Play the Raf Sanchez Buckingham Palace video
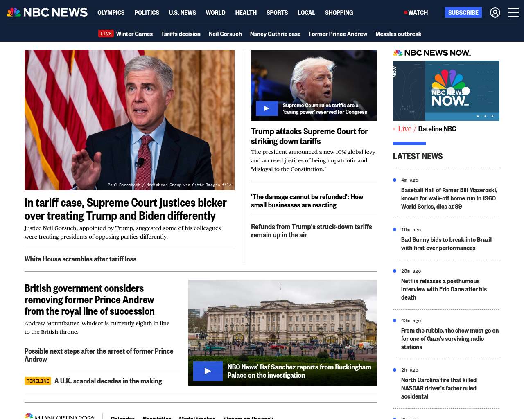524x419 pixels. click(x=208, y=371)
